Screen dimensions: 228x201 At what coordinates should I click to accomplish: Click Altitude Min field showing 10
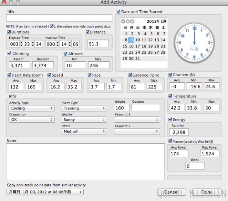click(76, 65)
